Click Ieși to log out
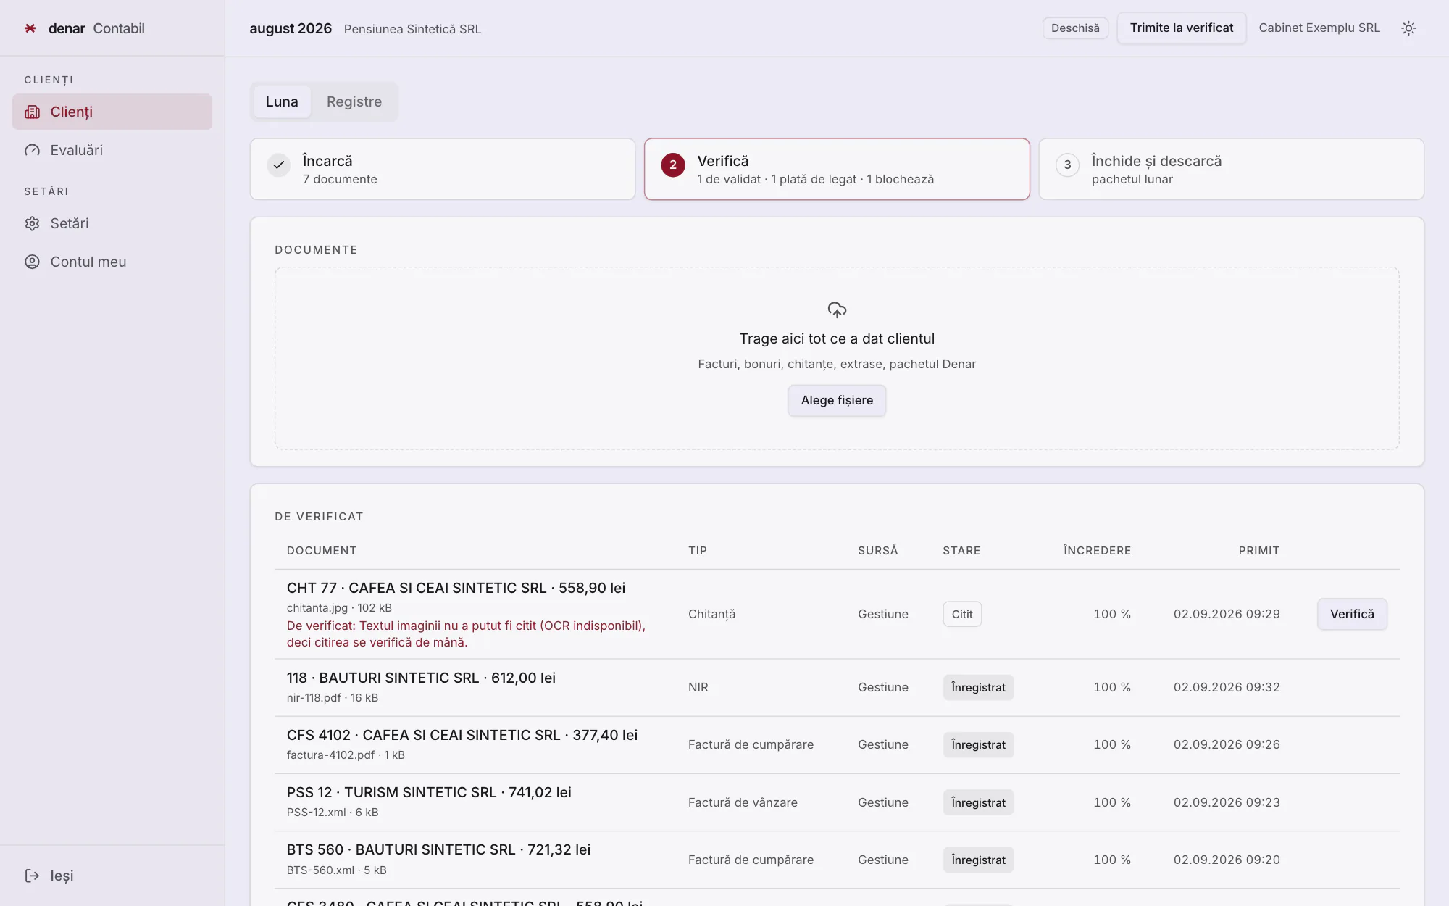Viewport: 1449px width, 906px height. pyautogui.click(x=112, y=876)
